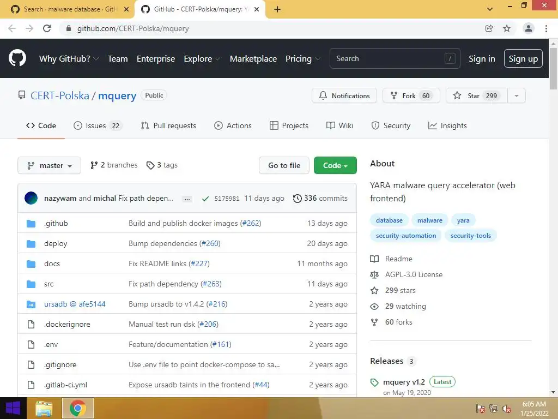Open the Pull requests tab
This screenshot has width=558, height=419.
168,126
